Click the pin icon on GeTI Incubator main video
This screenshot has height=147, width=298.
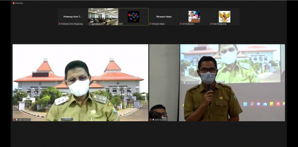pyautogui.click(x=153, y=120)
